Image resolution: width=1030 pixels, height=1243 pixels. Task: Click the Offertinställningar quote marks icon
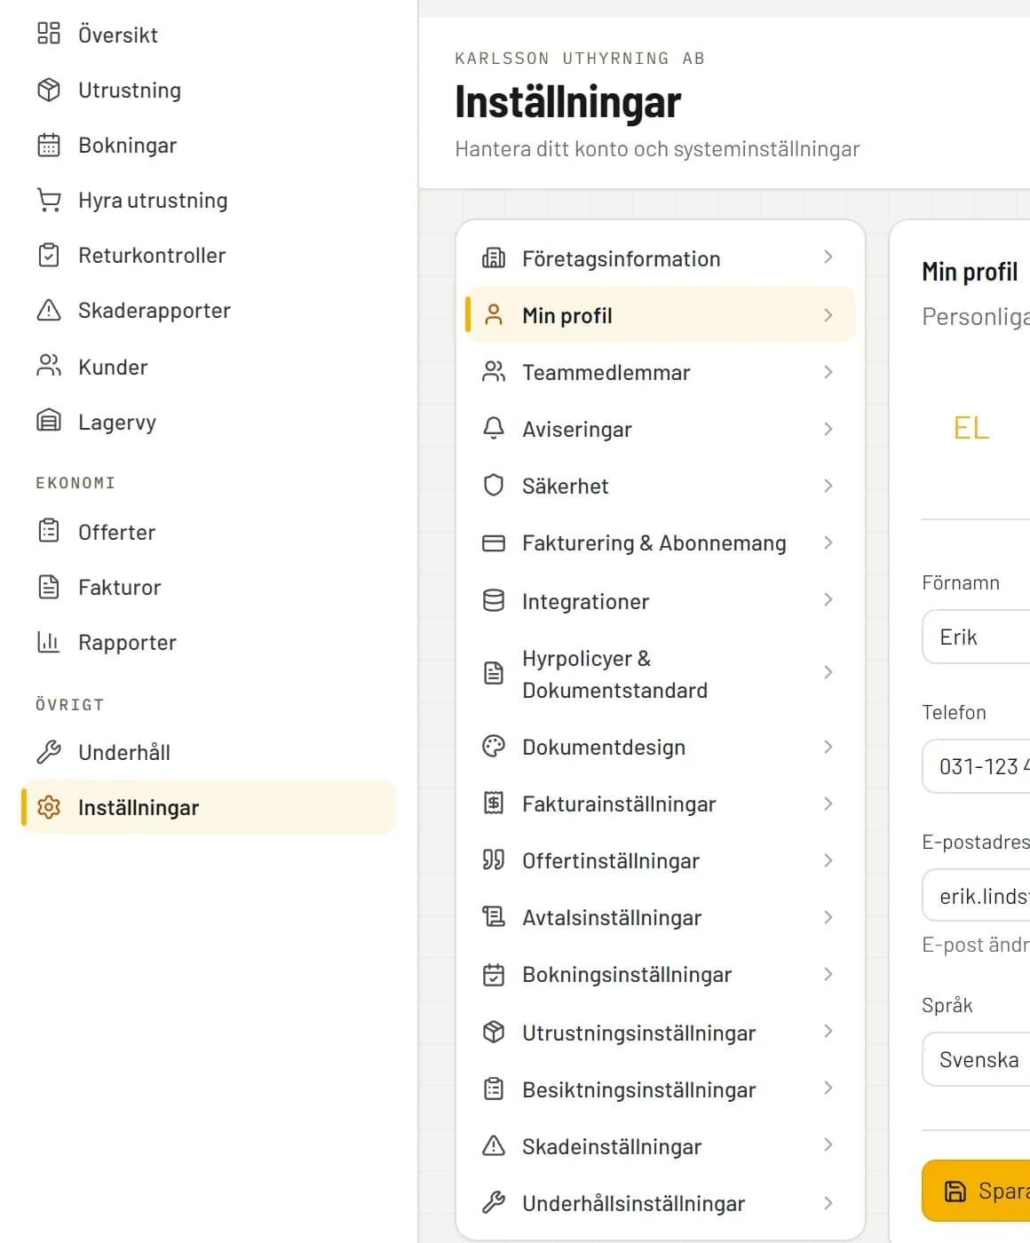494,860
